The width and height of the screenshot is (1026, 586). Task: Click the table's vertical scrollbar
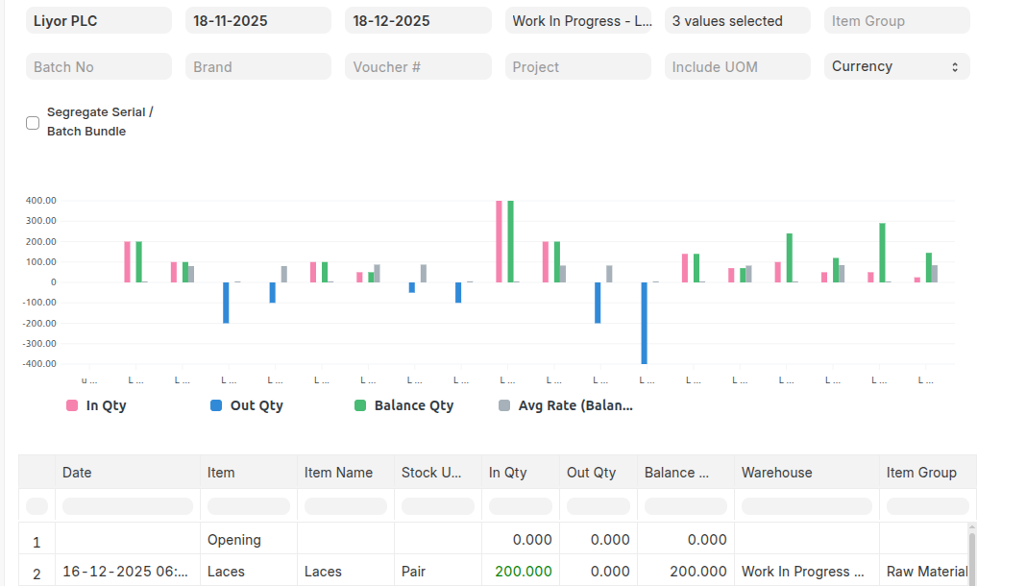coord(971,555)
